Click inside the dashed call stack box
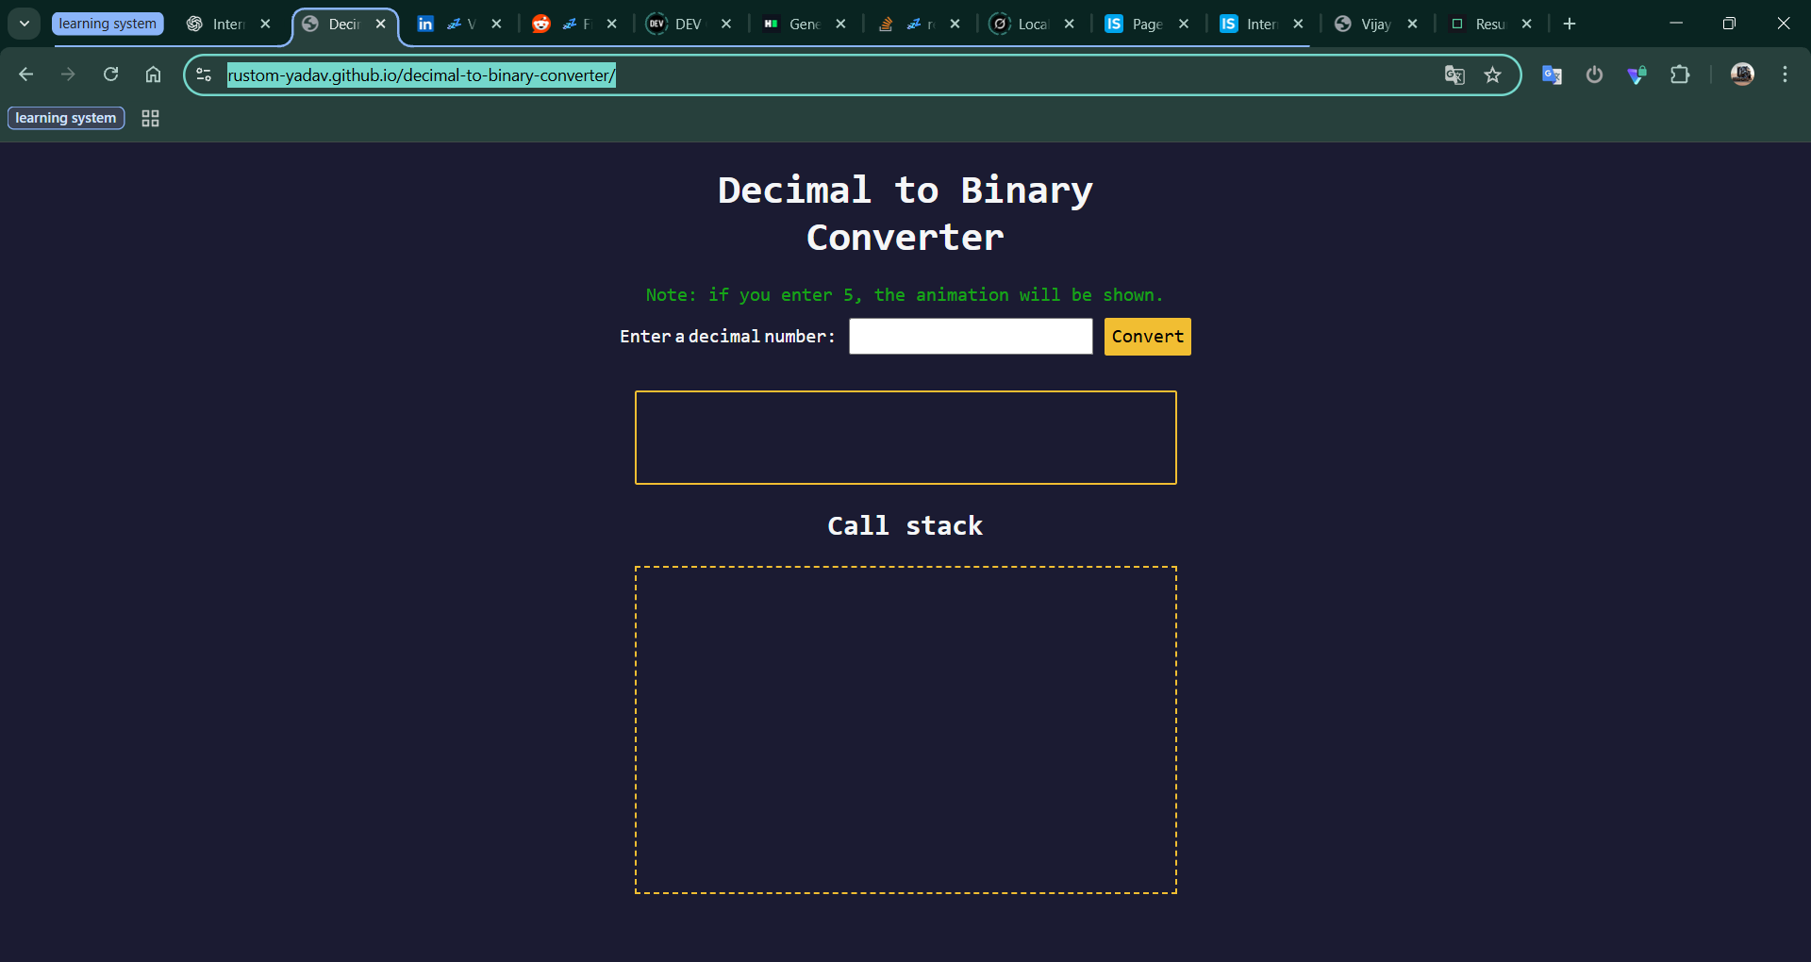1811x962 pixels. click(905, 730)
